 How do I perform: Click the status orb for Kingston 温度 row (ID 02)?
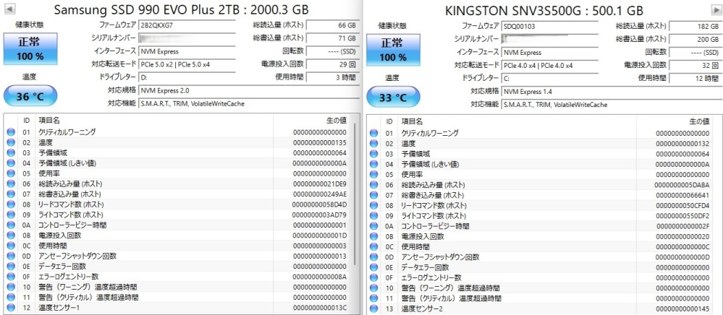(x=374, y=144)
